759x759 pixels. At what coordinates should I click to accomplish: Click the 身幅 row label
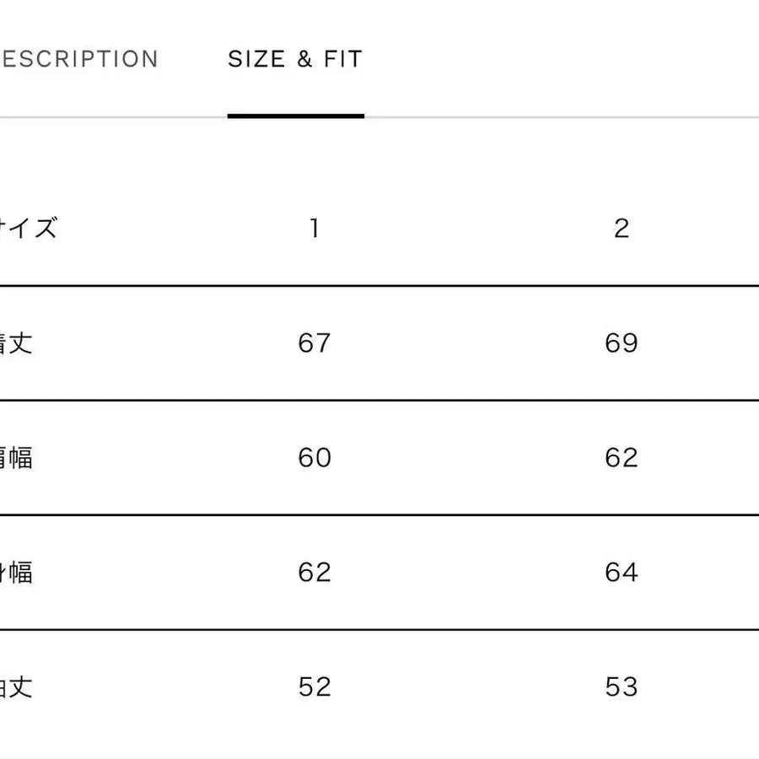pyautogui.click(x=16, y=573)
